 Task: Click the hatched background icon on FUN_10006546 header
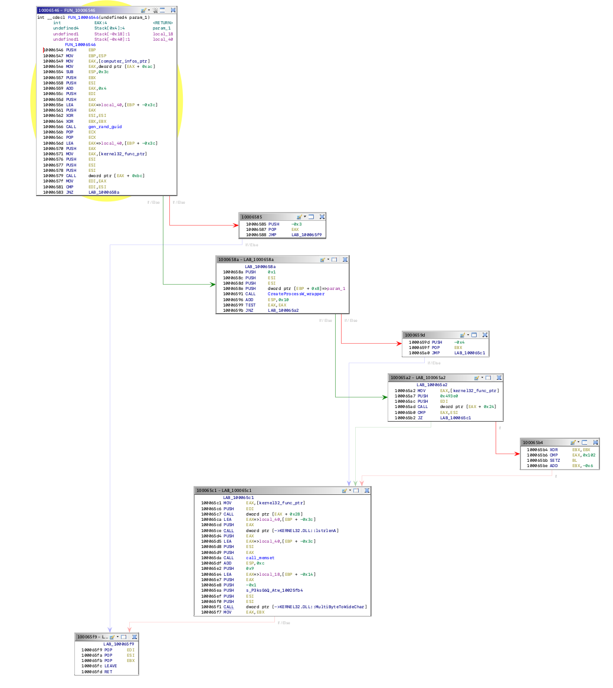(155, 10)
